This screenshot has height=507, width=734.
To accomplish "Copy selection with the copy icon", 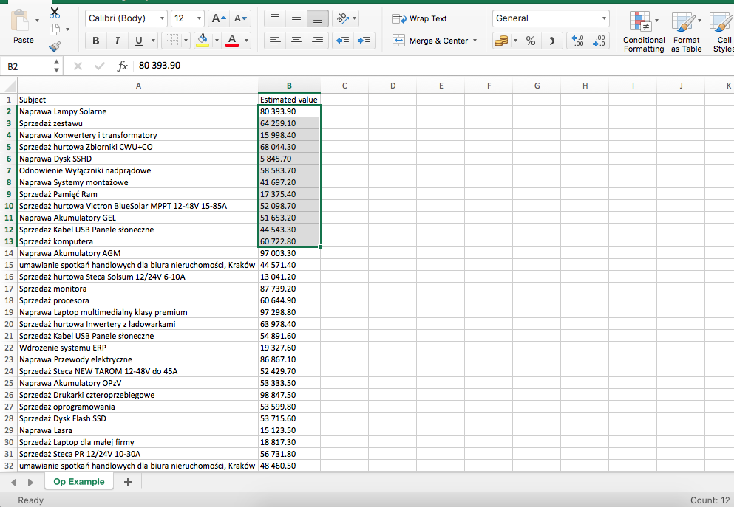I will pos(54,30).
